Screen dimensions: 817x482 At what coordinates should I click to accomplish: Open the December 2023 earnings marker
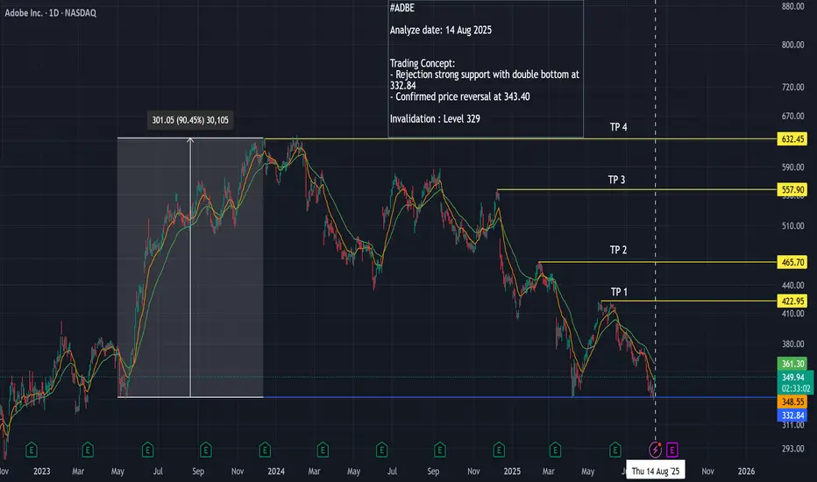pyautogui.click(x=265, y=450)
